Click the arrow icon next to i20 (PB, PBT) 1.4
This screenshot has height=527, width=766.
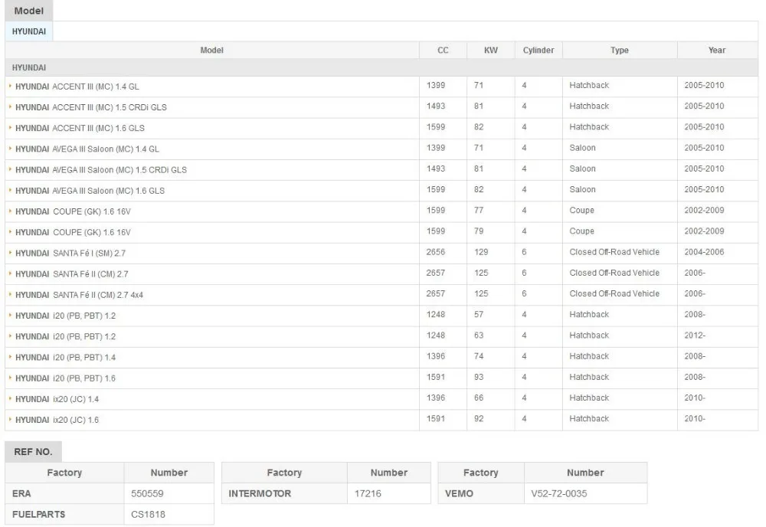[x=11, y=357]
